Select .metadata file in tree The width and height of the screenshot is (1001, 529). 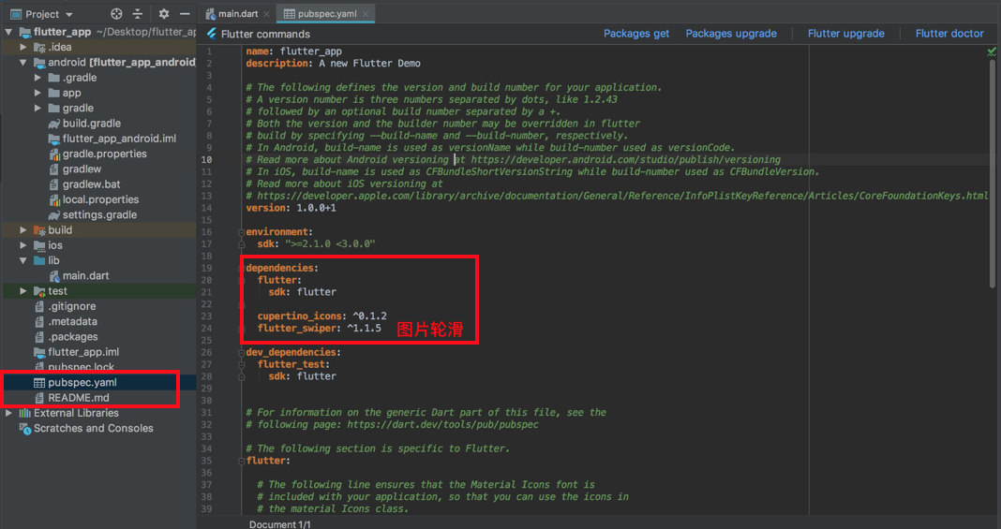(73, 322)
